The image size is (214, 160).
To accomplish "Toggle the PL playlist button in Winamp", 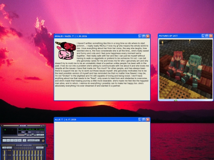I will point(42,135).
